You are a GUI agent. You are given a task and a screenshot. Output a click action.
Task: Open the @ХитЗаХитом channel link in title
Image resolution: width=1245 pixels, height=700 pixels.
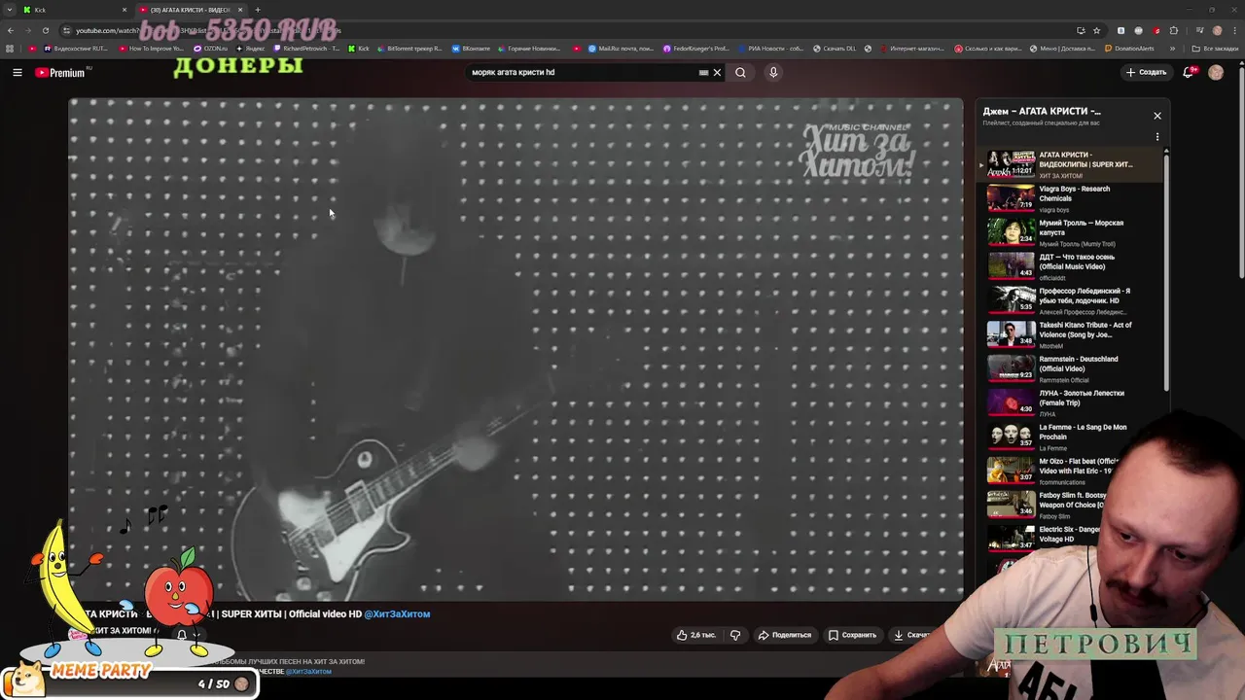tap(397, 614)
